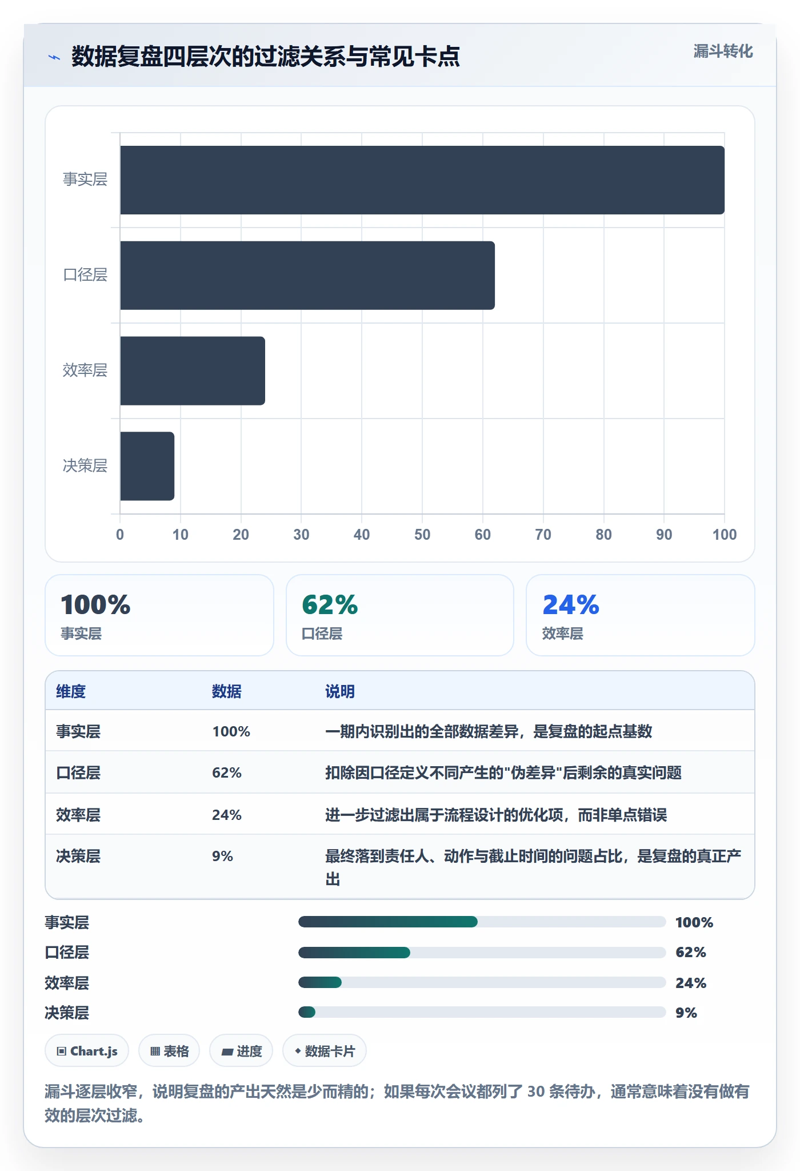The width and height of the screenshot is (800, 1171).
Task: Click the chart title 数据复盘四层次的过滤关系与常见卡点
Action: 266,57
